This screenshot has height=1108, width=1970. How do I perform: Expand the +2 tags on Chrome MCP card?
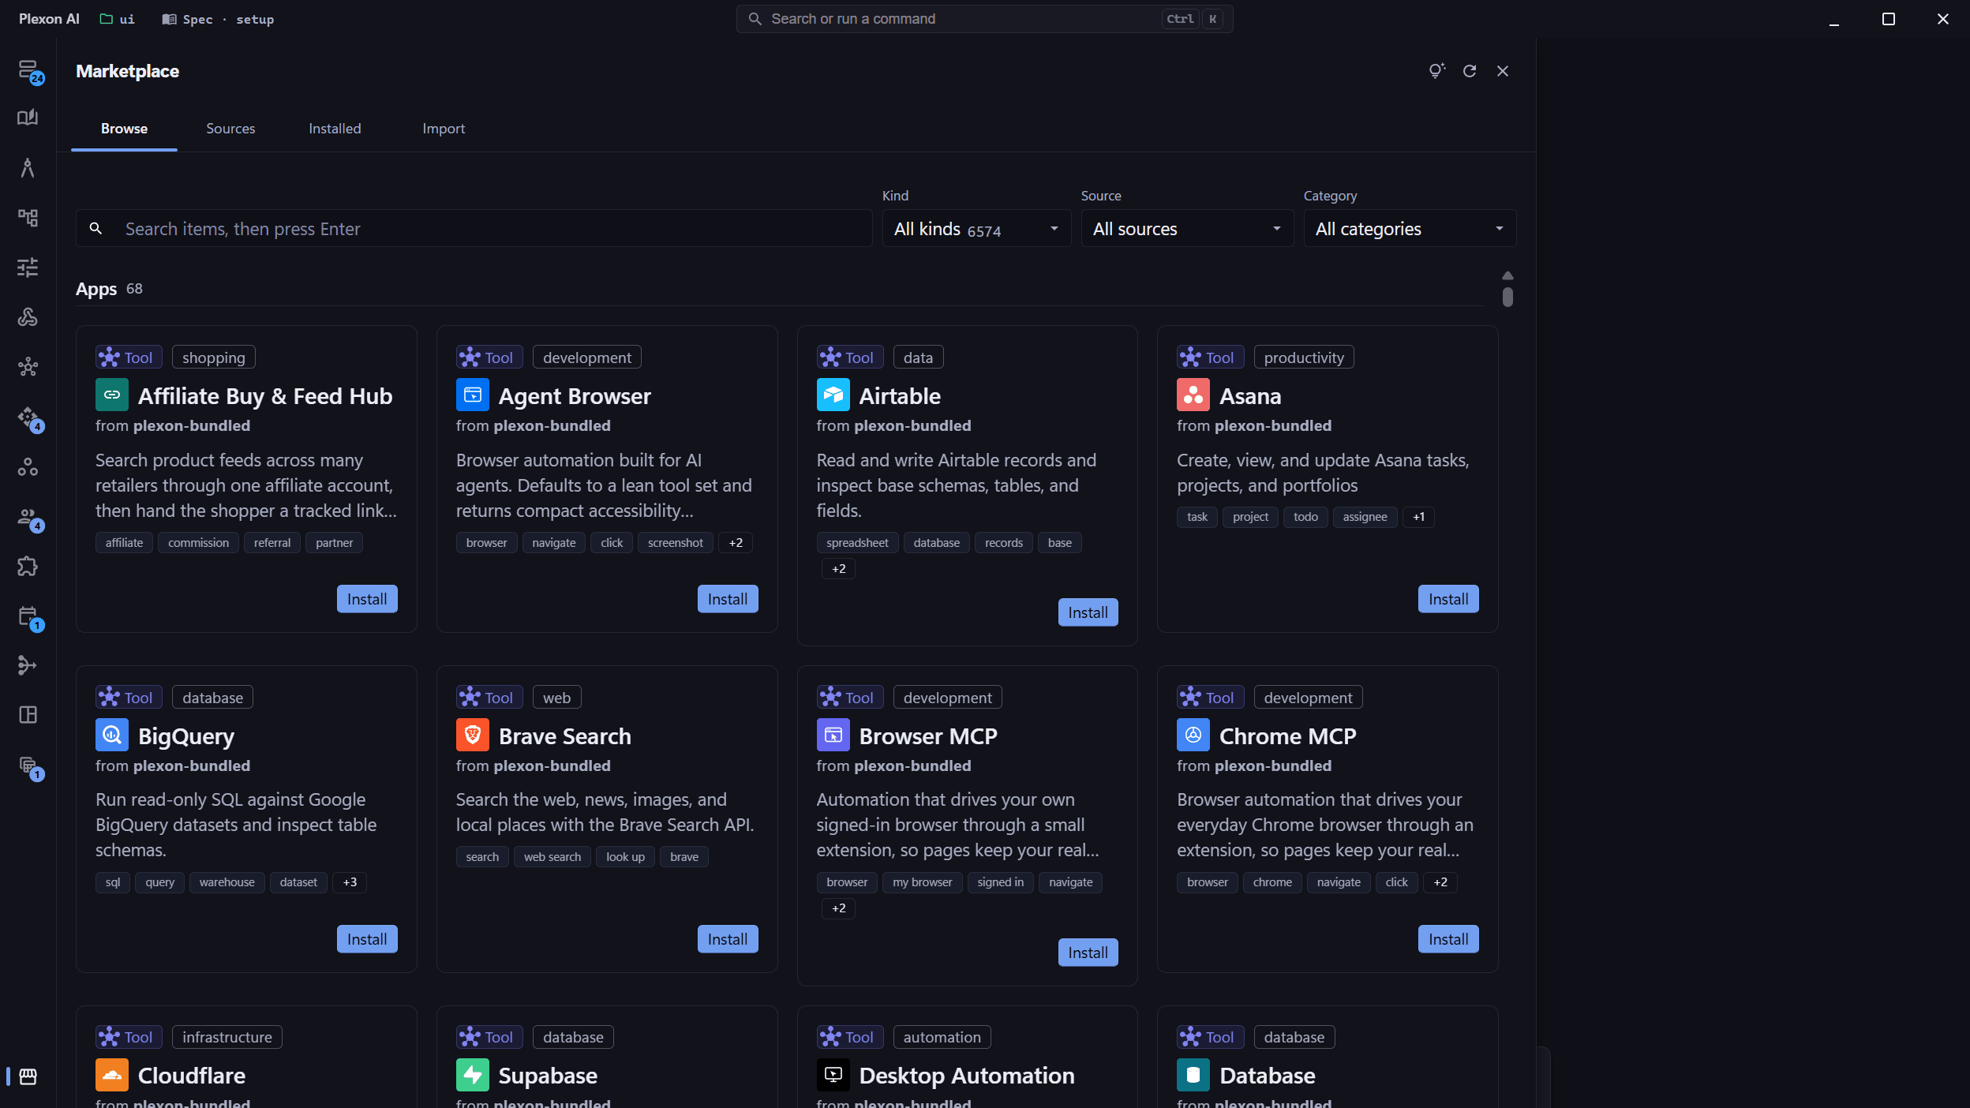[1440, 882]
